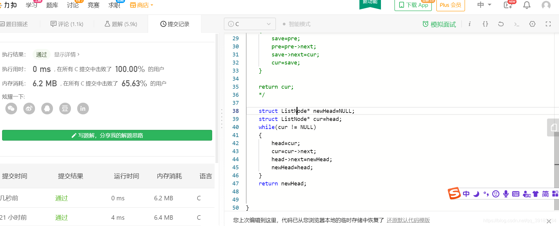The height and width of the screenshot is (226, 559).
Task: Toggle smart mode (智能模式)
Action: click(x=297, y=24)
